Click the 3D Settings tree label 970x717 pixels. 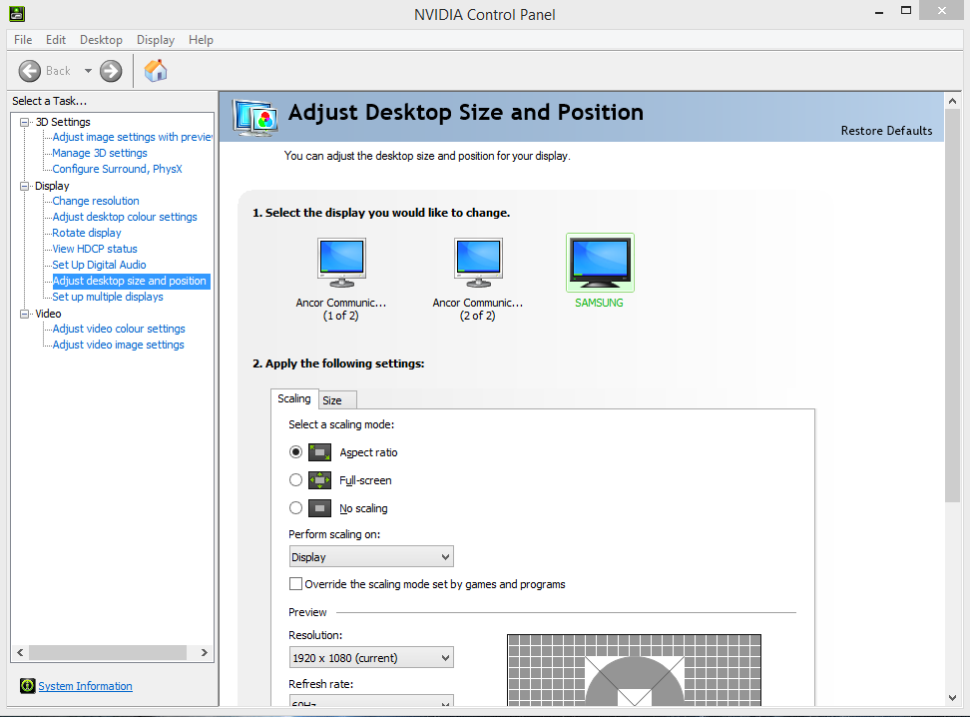(x=63, y=122)
